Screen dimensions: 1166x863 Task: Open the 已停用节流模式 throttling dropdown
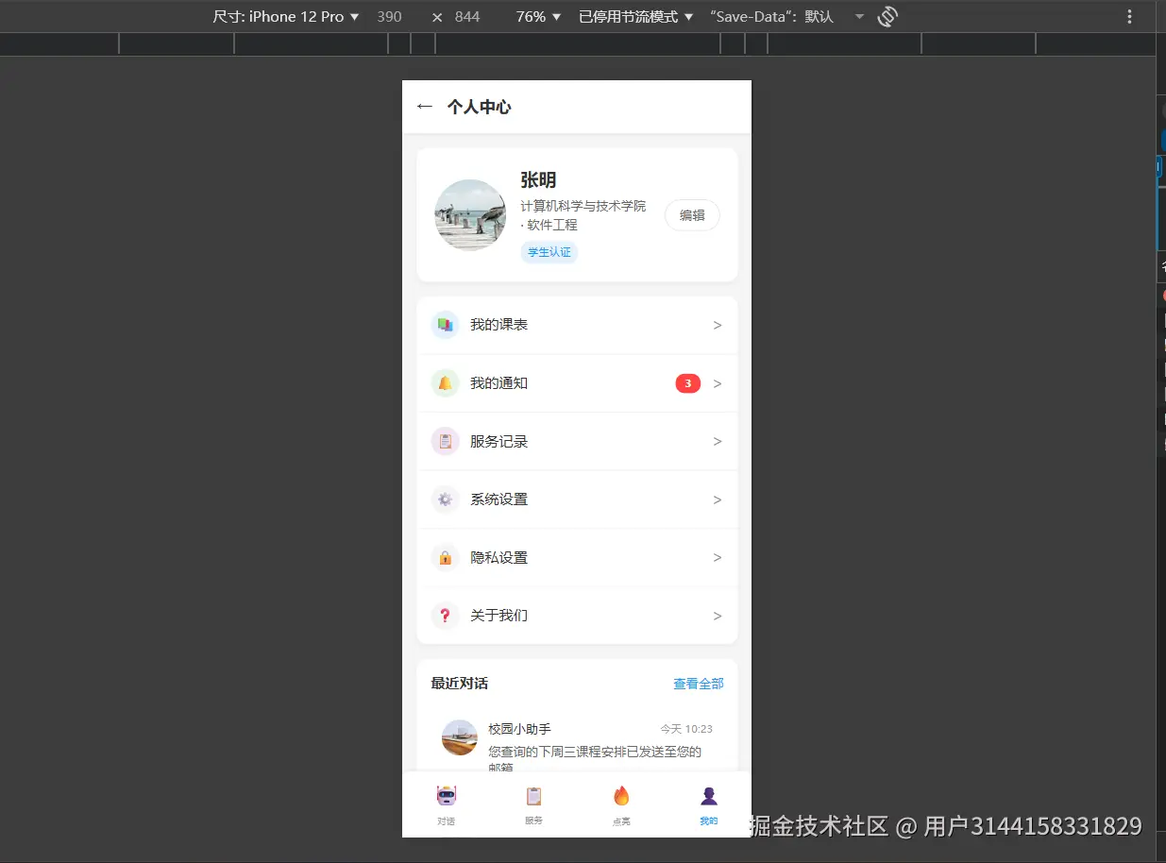(x=635, y=16)
